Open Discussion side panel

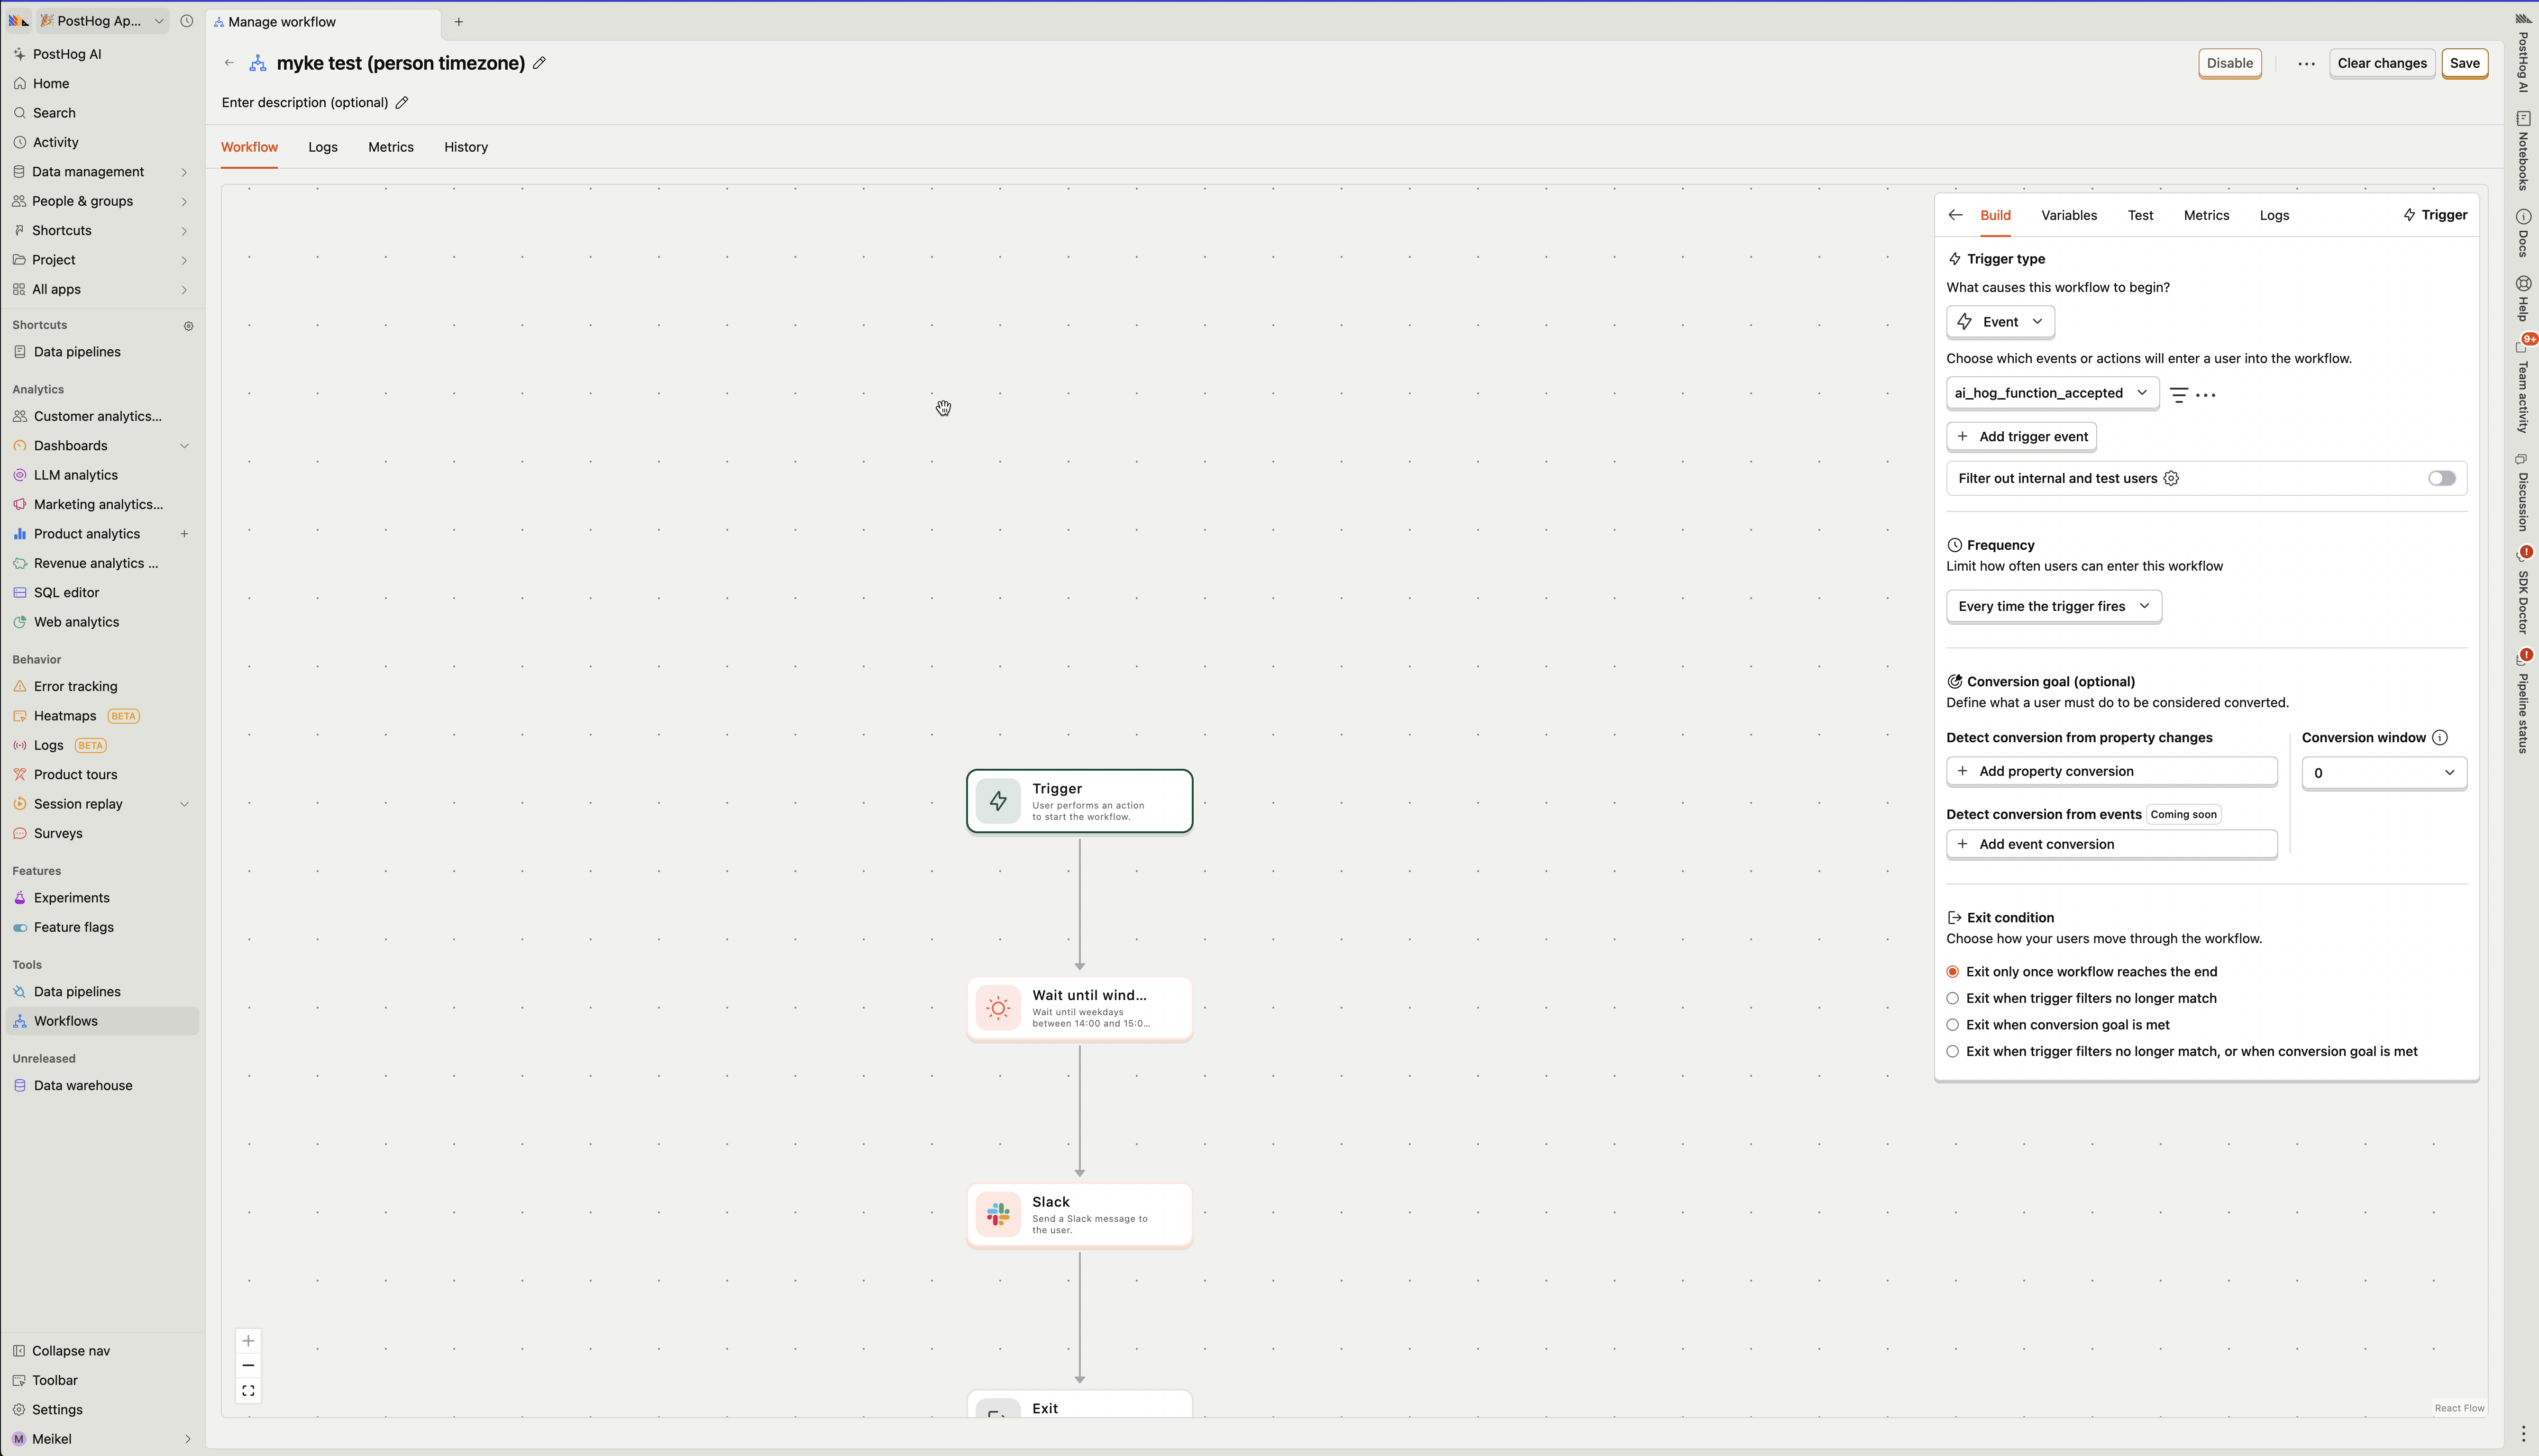[x=2523, y=493]
